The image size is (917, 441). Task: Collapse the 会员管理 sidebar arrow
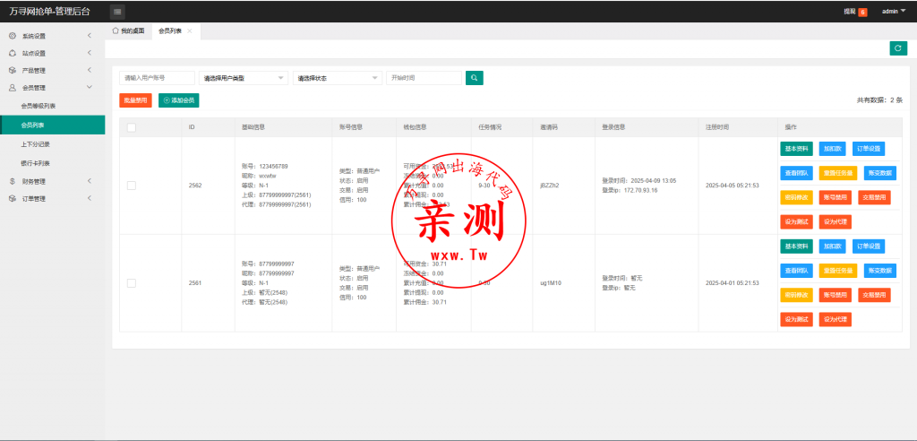pyautogui.click(x=90, y=87)
